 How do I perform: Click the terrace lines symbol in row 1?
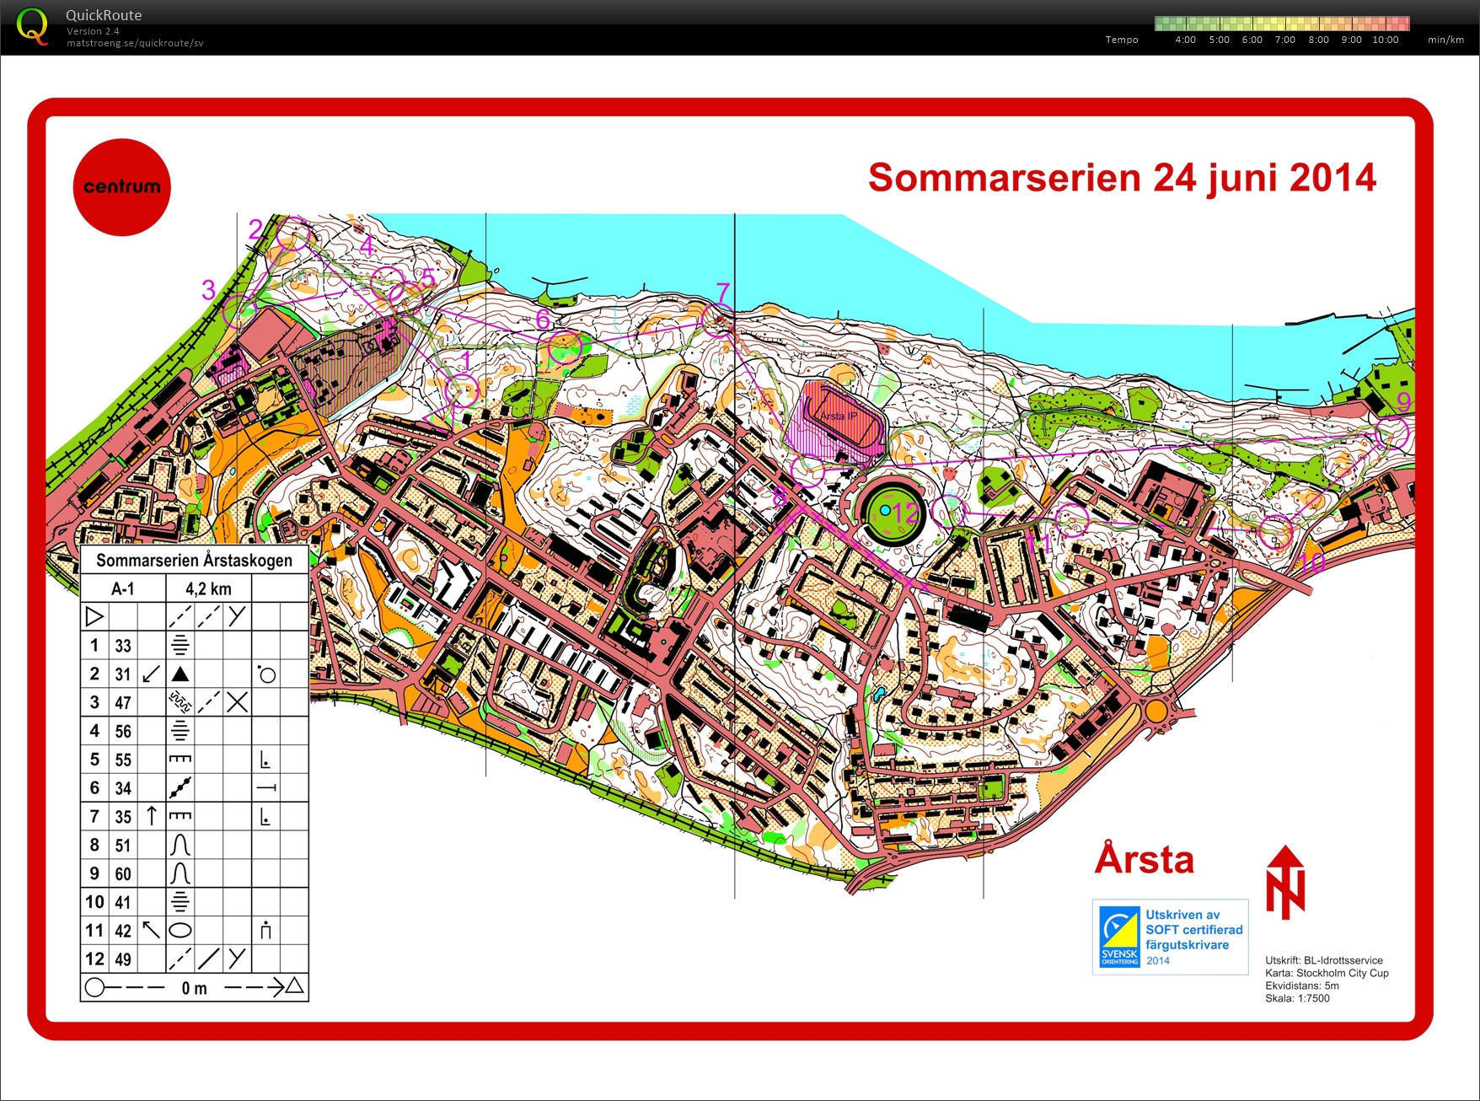pyautogui.click(x=180, y=646)
